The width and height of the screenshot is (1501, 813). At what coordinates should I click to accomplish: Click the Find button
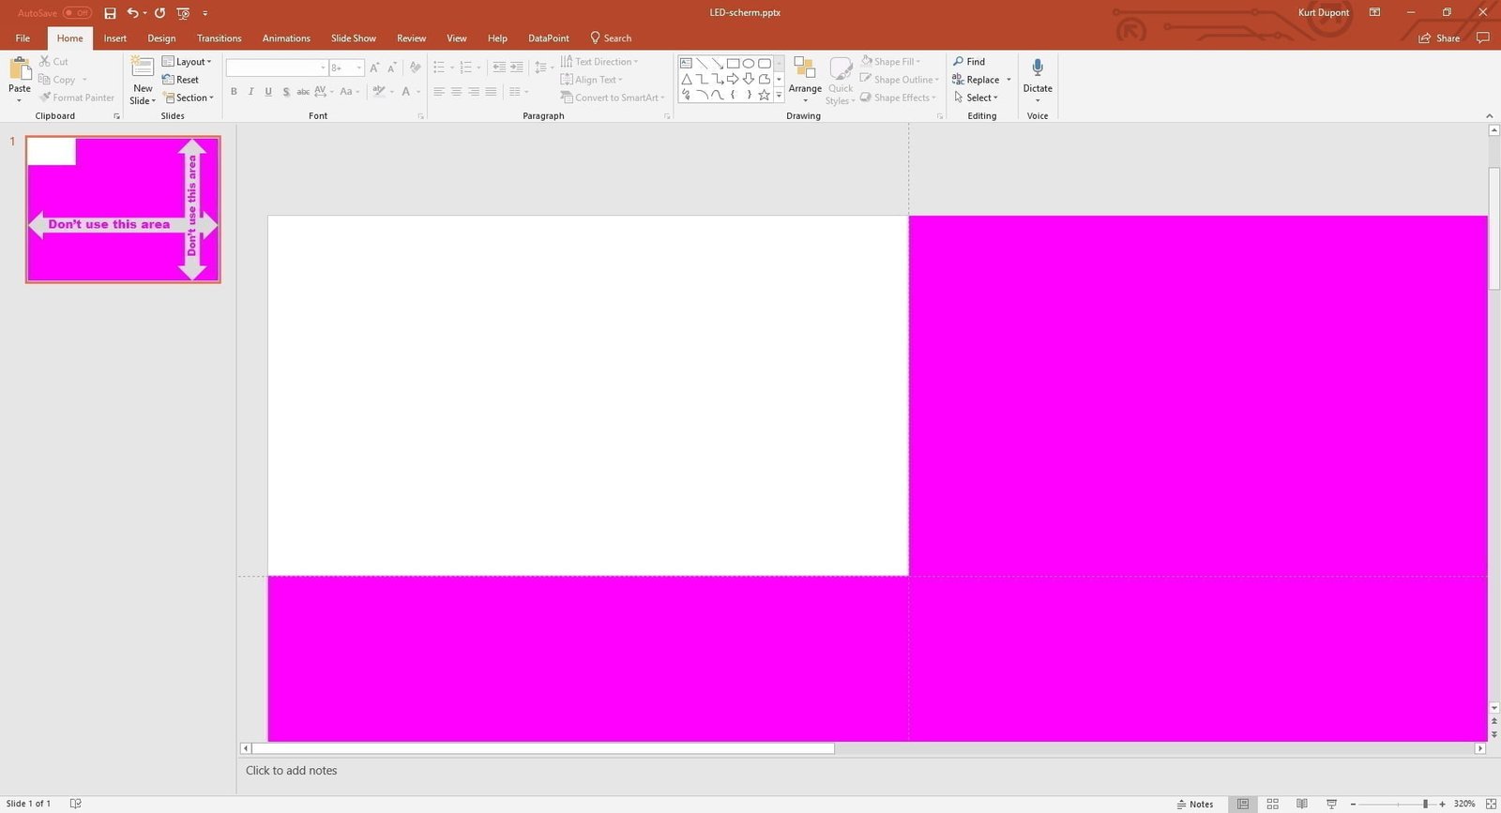969,62
